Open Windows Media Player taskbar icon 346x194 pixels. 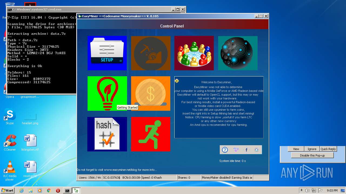click(x=40, y=190)
